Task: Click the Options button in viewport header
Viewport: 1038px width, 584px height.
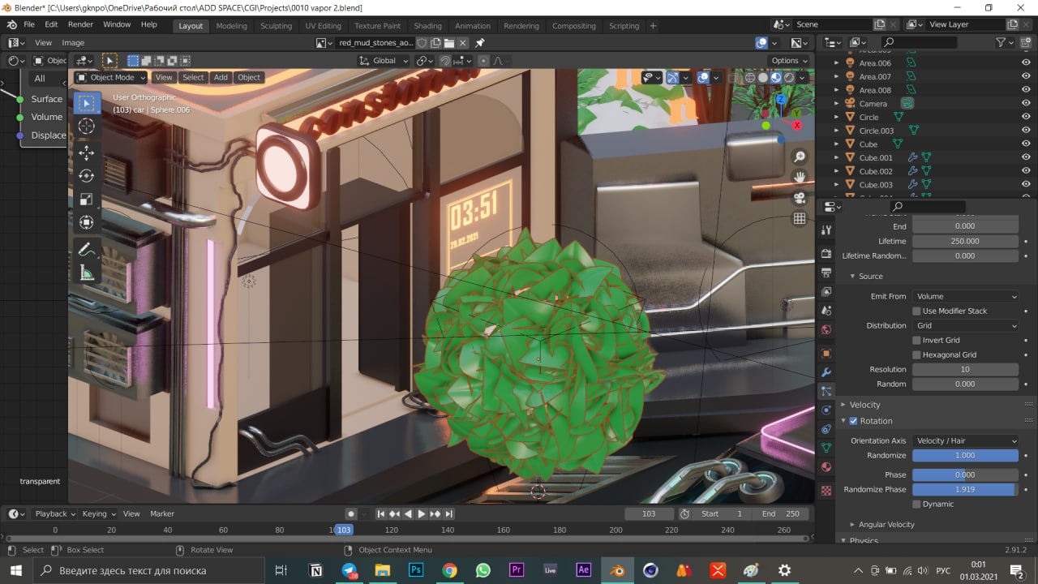Action: (788, 61)
